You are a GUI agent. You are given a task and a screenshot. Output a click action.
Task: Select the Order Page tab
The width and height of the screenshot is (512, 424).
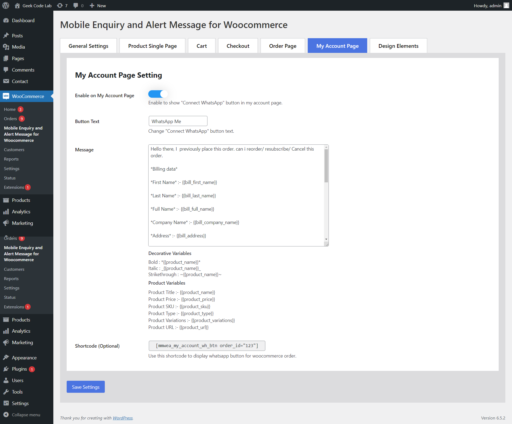pyautogui.click(x=283, y=46)
